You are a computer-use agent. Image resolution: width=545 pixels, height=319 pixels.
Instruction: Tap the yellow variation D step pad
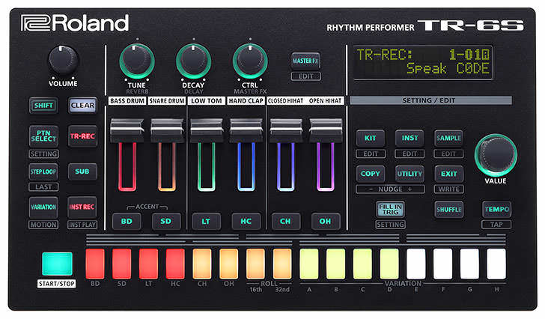(389, 264)
